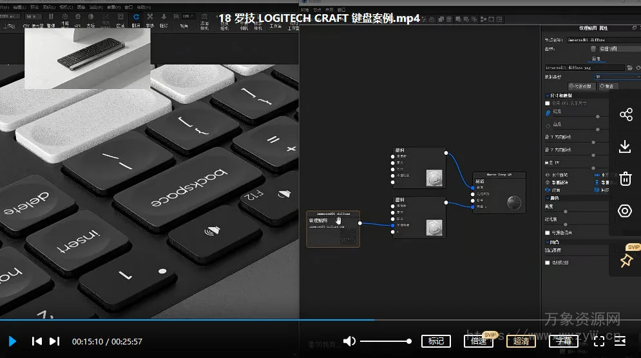
Task: Adjust the volume slider
Action: point(385,341)
